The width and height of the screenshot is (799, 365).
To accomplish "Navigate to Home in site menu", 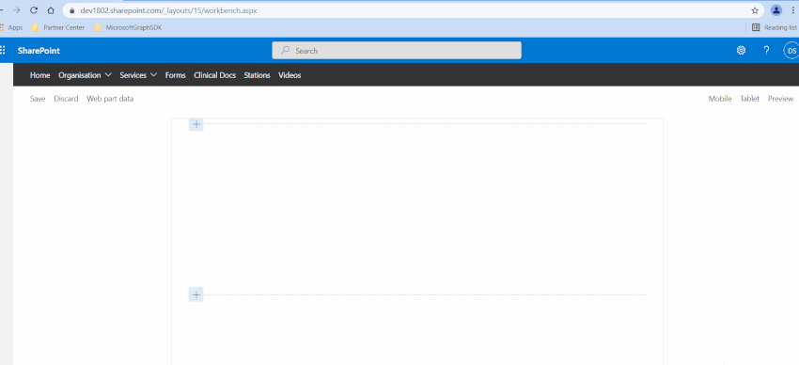I will [39, 75].
